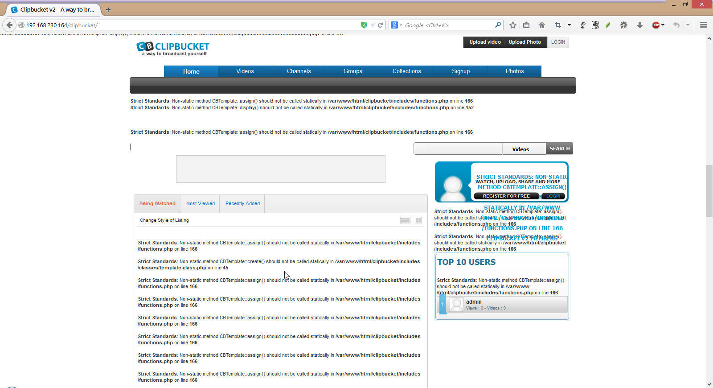Click the reload page icon
713x388 pixels.
[x=381, y=25]
